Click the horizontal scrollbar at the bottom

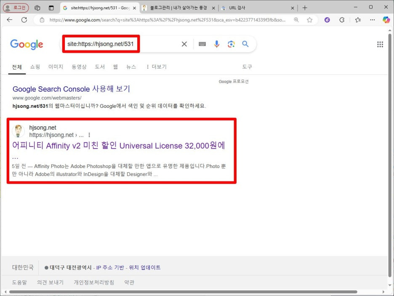coord(183,292)
